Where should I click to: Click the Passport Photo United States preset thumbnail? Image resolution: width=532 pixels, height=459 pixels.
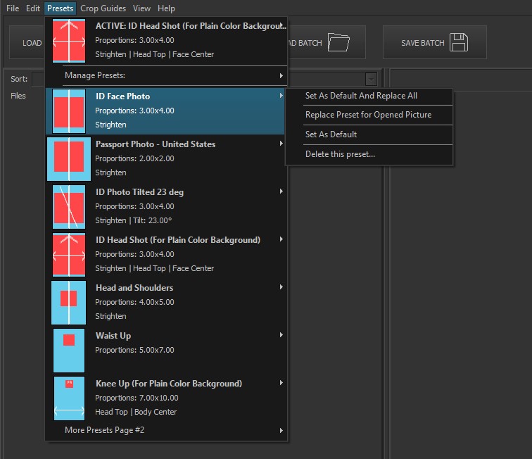pyautogui.click(x=69, y=158)
